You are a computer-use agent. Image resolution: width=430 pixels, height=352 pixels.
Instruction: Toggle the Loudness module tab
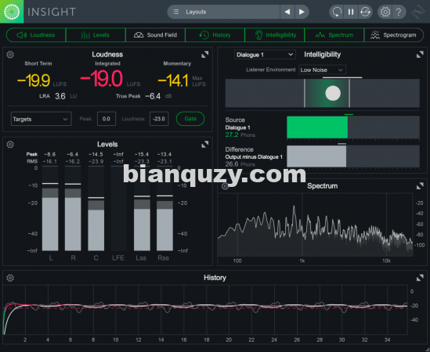pyautogui.click(x=36, y=35)
